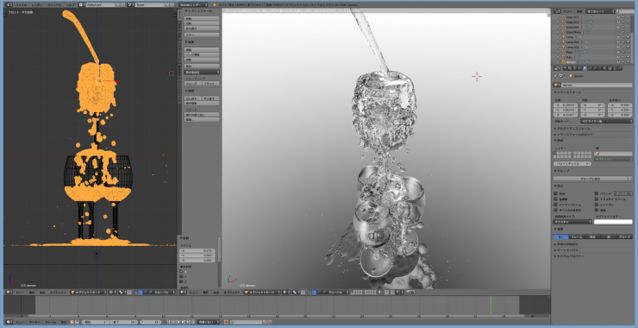Open the World properties tab icon
This screenshot has width=638, height=328.
click(580, 68)
